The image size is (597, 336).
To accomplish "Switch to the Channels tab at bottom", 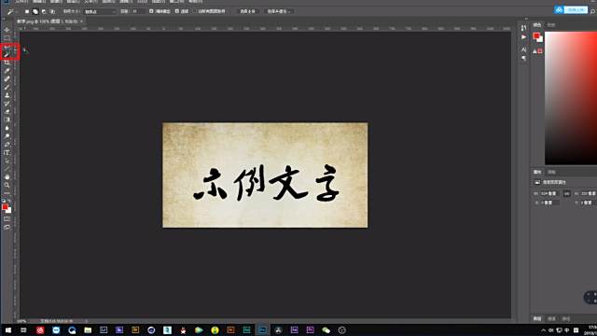I will coord(551,319).
